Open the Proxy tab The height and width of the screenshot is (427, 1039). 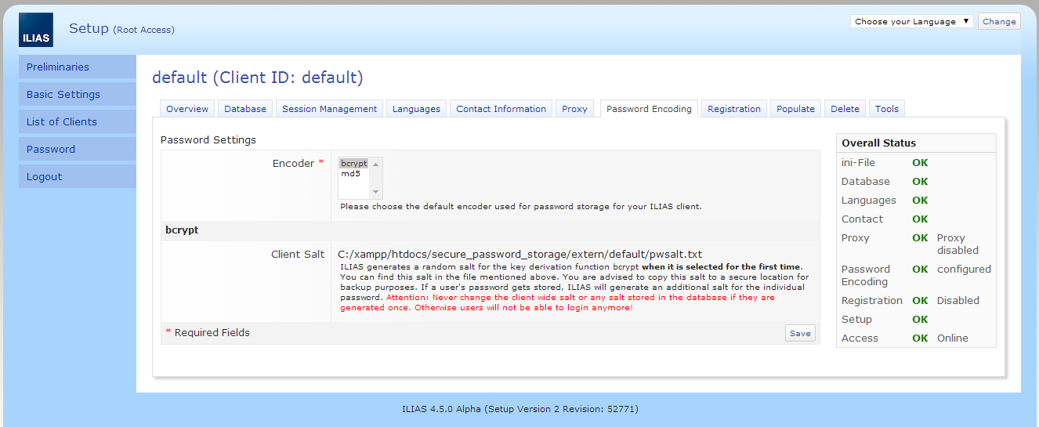574,109
